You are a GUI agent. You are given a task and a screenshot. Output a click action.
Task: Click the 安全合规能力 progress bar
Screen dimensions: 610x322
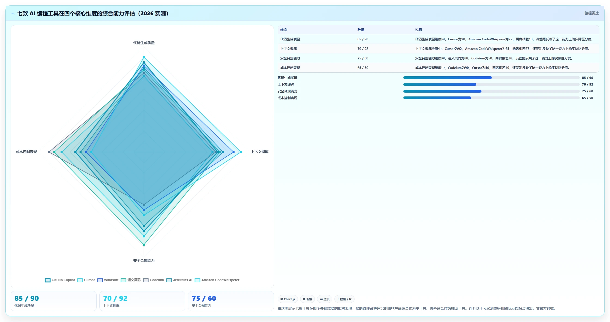(x=491, y=91)
